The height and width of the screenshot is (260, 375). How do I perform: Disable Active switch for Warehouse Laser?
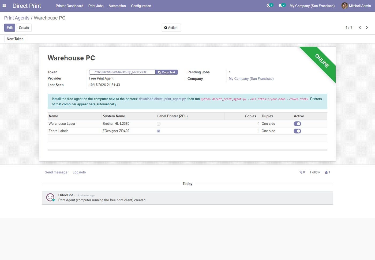pos(297,124)
